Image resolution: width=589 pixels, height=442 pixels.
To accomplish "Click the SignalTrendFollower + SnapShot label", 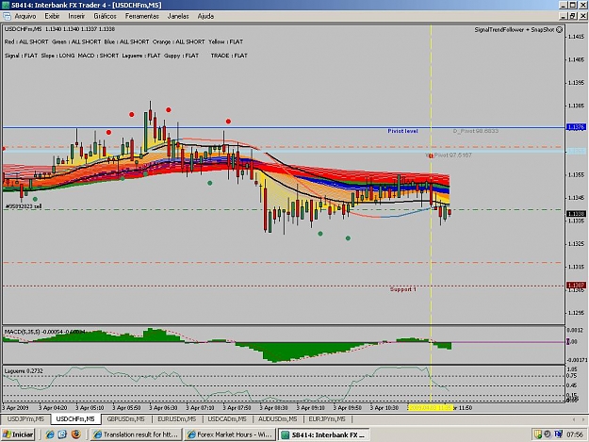I will pos(515,29).
